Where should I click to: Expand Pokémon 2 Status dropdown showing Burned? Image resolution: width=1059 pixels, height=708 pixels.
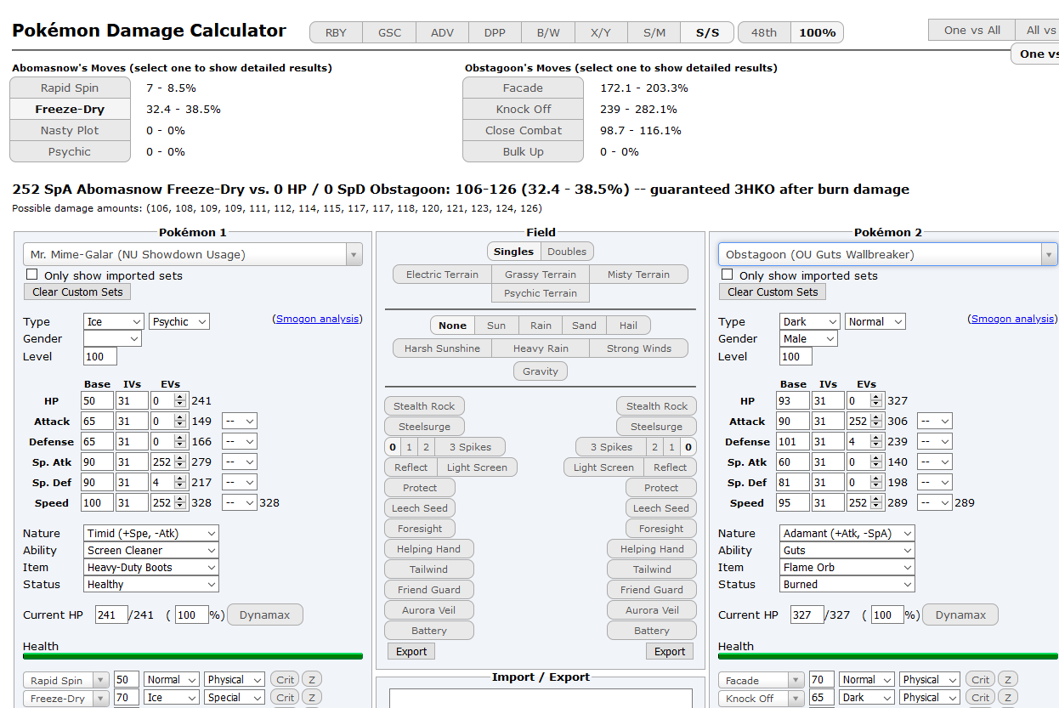point(847,585)
